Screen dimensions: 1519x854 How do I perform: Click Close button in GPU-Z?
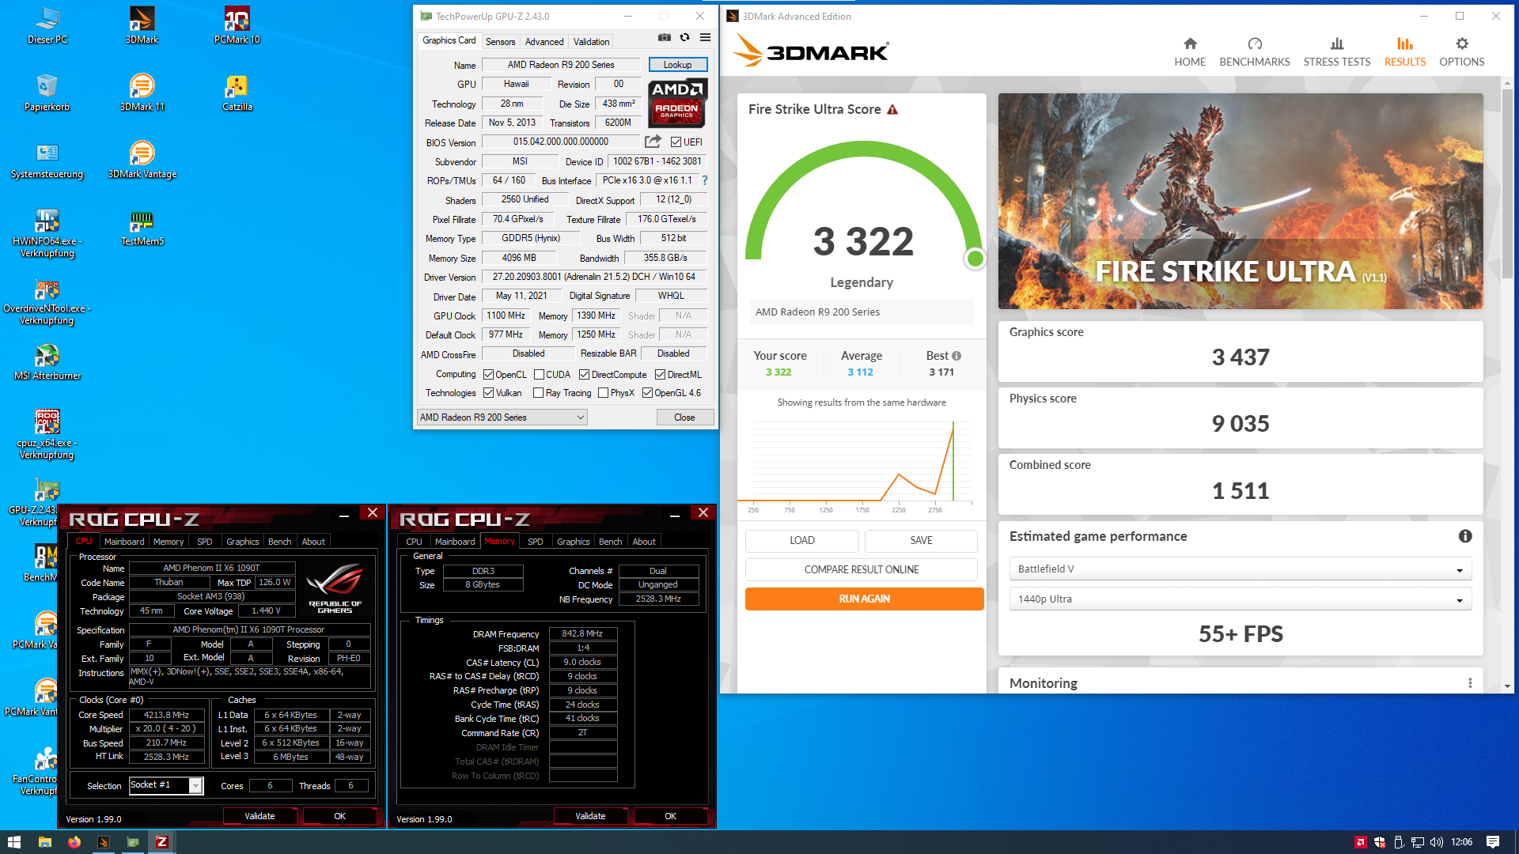684,418
